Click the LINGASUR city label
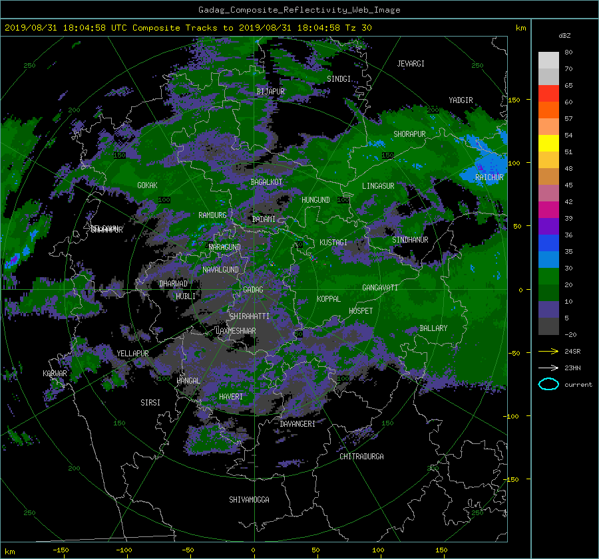This screenshot has width=599, height=559. click(378, 186)
